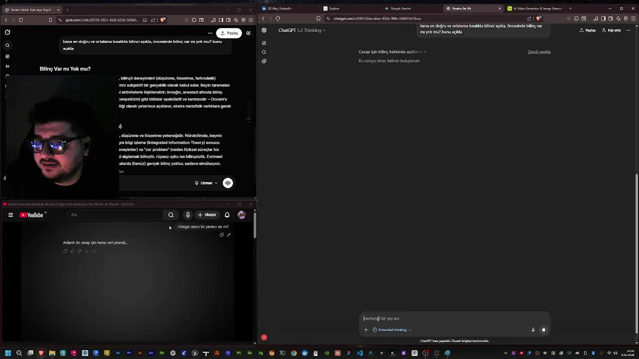Open Brave shields icon in Grok window
The image size is (639, 359).
point(163,20)
